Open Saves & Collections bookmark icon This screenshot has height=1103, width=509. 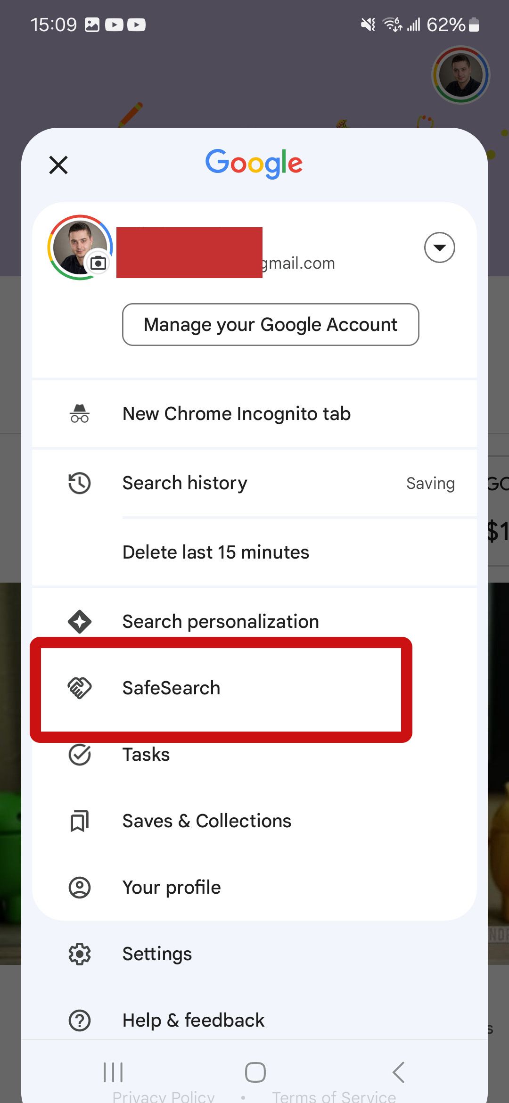point(80,820)
